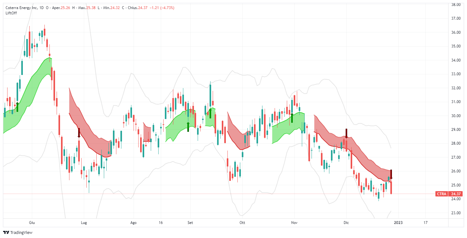Click the 34.00 price axis label
This screenshot has width=467, height=238.
point(456,60)
